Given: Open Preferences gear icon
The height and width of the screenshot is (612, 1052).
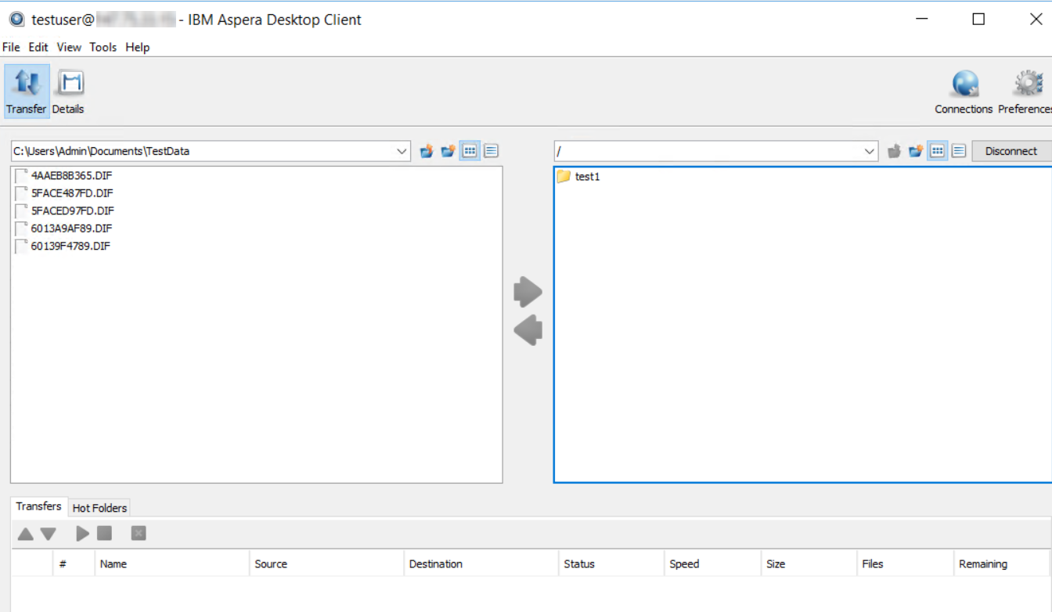Looking at the screenshot, I should click(1025, 91).
